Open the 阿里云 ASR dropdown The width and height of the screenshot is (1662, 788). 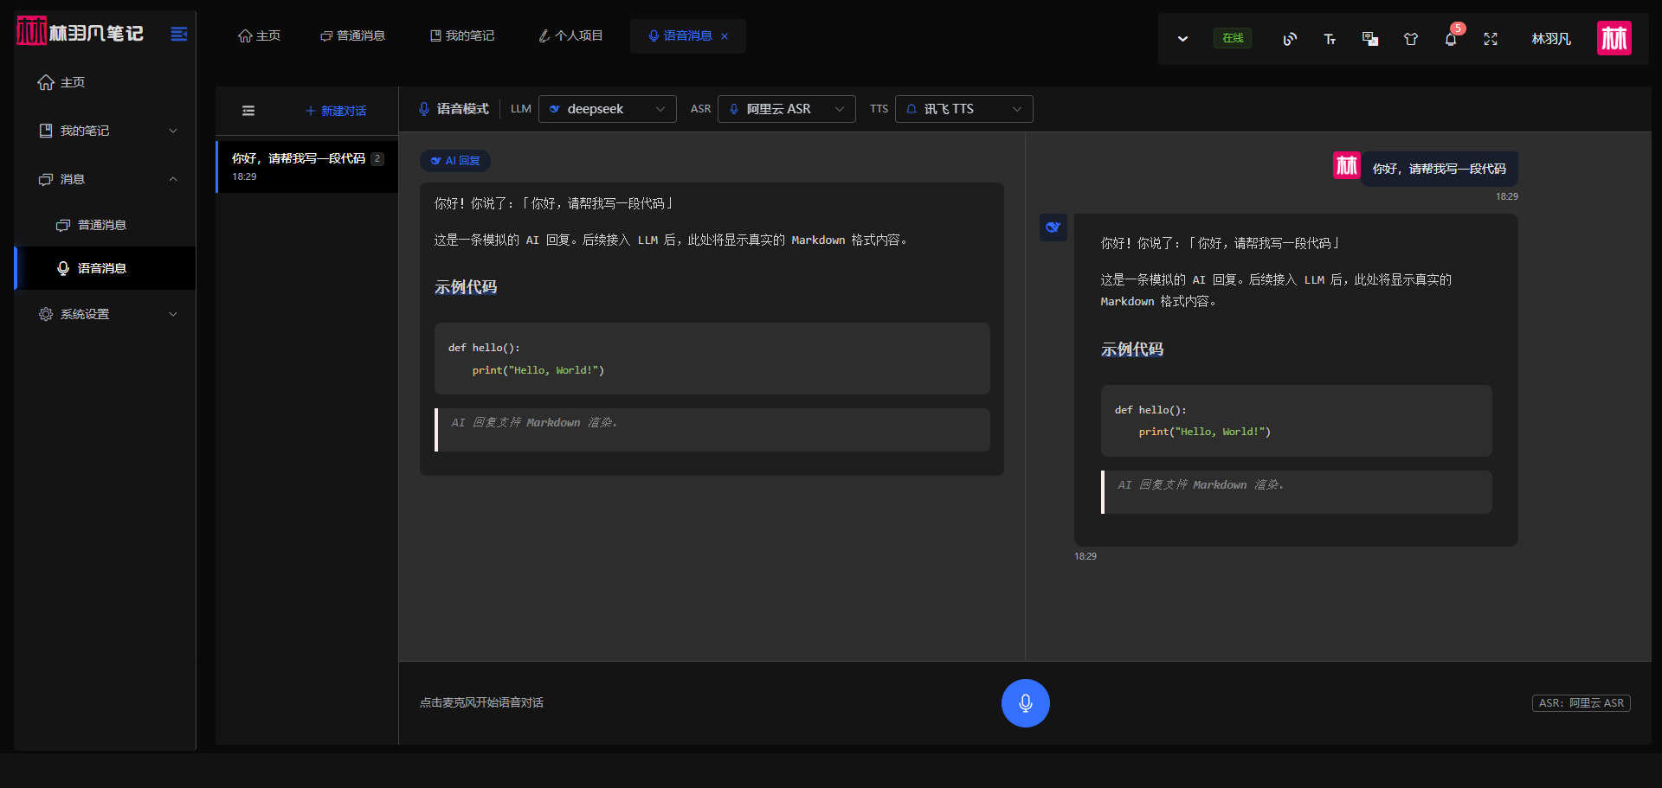pyautogui.click(x=787, y=109)
